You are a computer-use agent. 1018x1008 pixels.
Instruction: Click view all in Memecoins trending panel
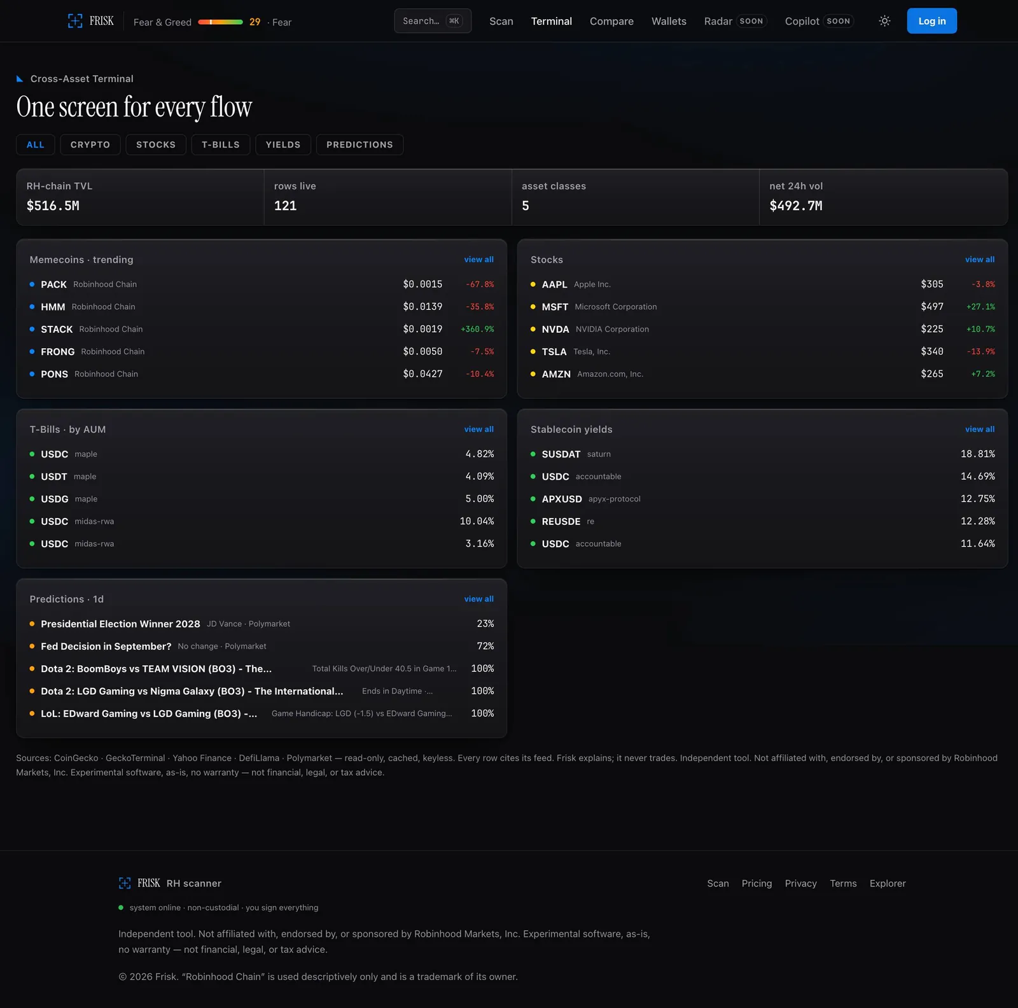pos(479,260)
